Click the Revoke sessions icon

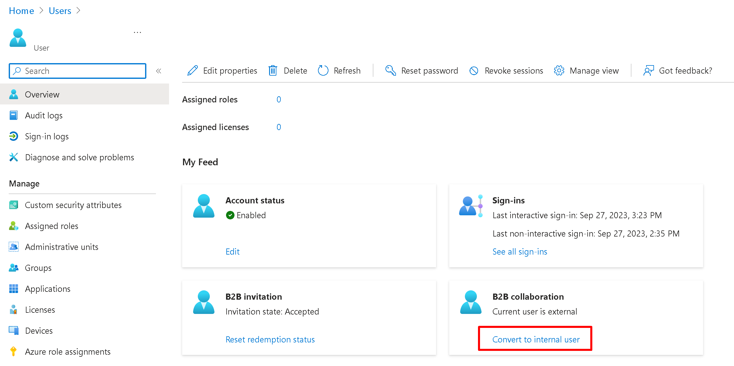(474, 71)
